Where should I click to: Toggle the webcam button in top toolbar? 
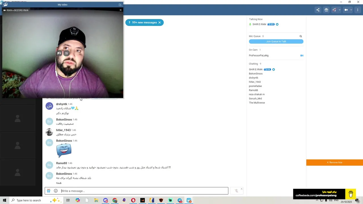tap(346, 10)
